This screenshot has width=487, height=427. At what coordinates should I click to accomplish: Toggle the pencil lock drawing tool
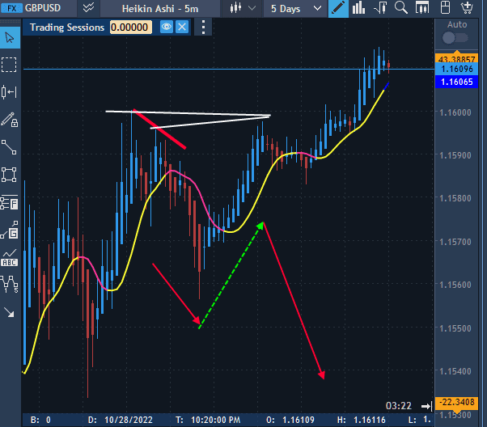(10, 120)
